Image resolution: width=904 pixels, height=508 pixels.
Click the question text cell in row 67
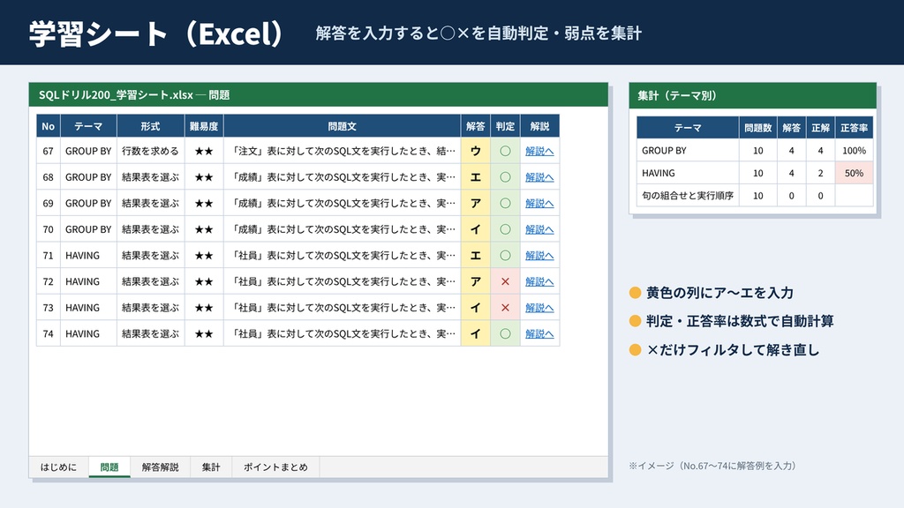pos(342,151)
